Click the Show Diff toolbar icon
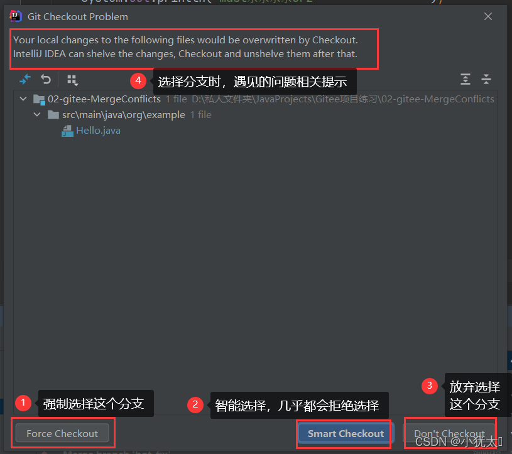512x454 pixels. 25,79
